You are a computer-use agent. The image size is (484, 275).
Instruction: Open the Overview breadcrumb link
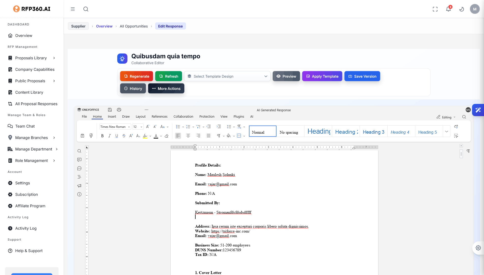click(x=104, y=26)
